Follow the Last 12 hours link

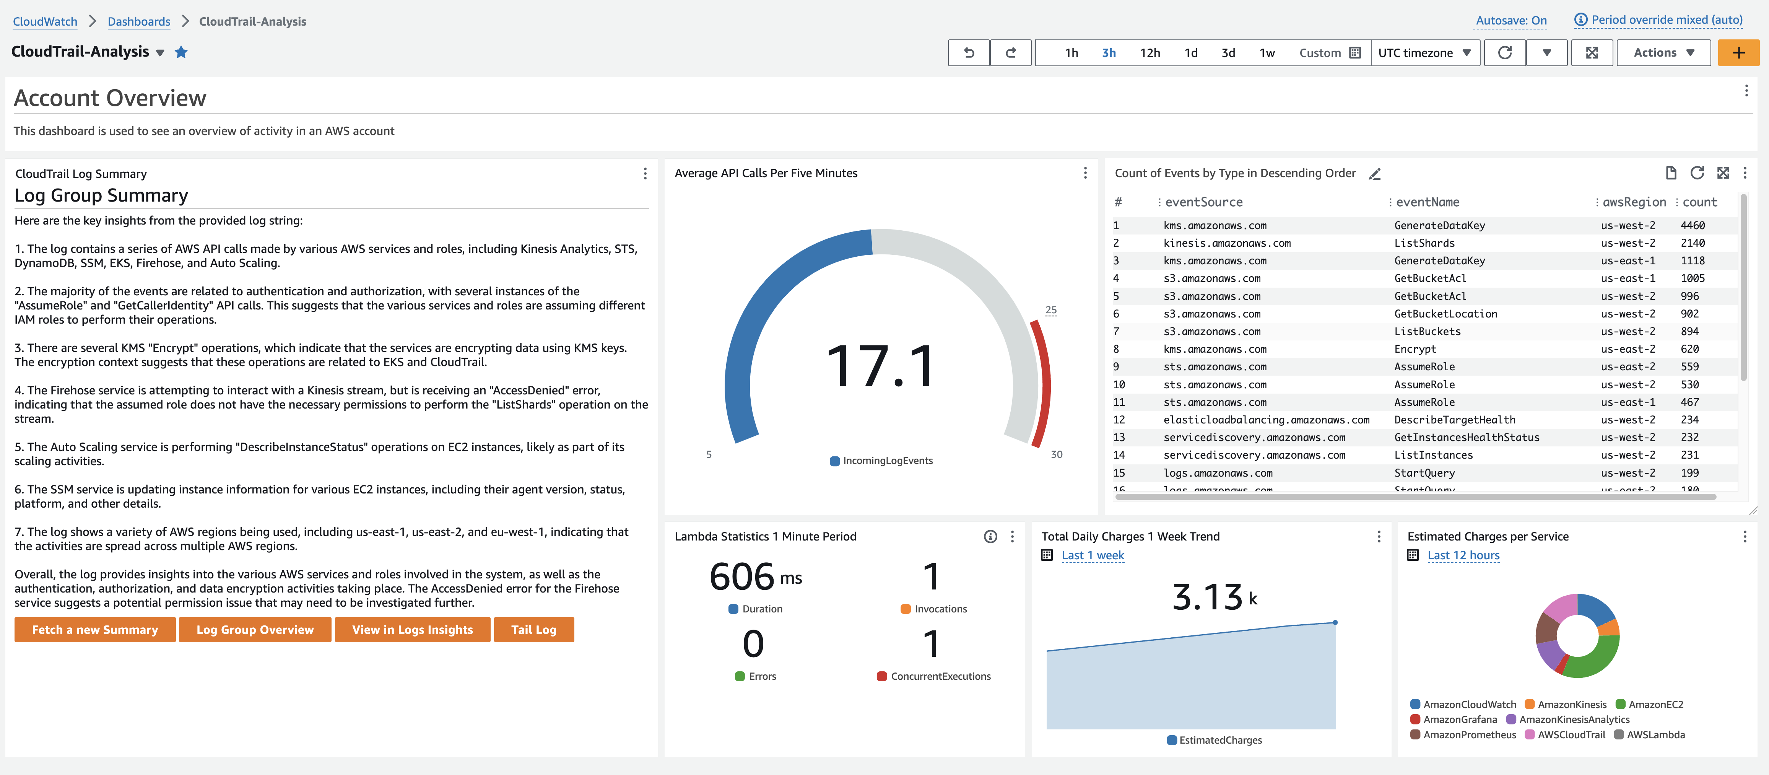[x=1463, y=555]
